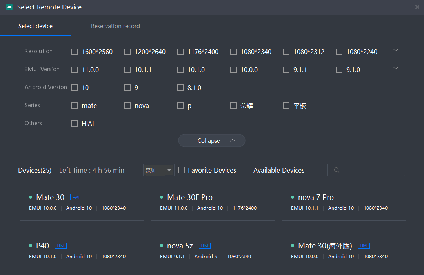
Task: Click the HiAI badge on nova 5z
Action: coord(205,246)
